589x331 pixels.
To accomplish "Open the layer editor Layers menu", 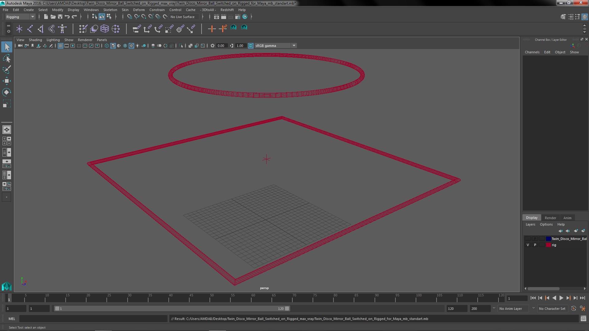I will click(x=530, y=224).
